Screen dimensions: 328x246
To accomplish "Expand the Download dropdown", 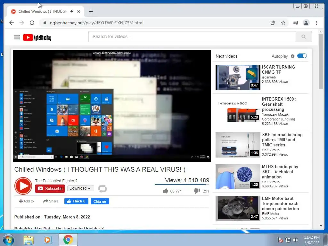I will coord(80,188).
